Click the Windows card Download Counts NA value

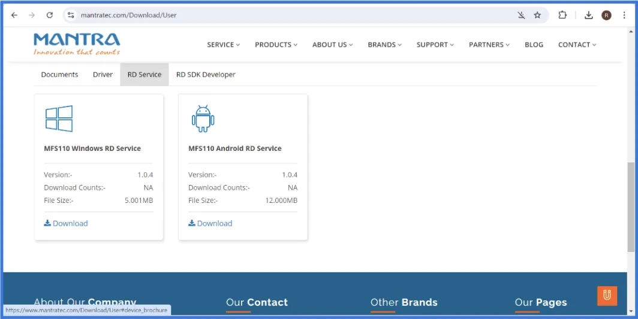pyautogui.click(x=149, y=188)
